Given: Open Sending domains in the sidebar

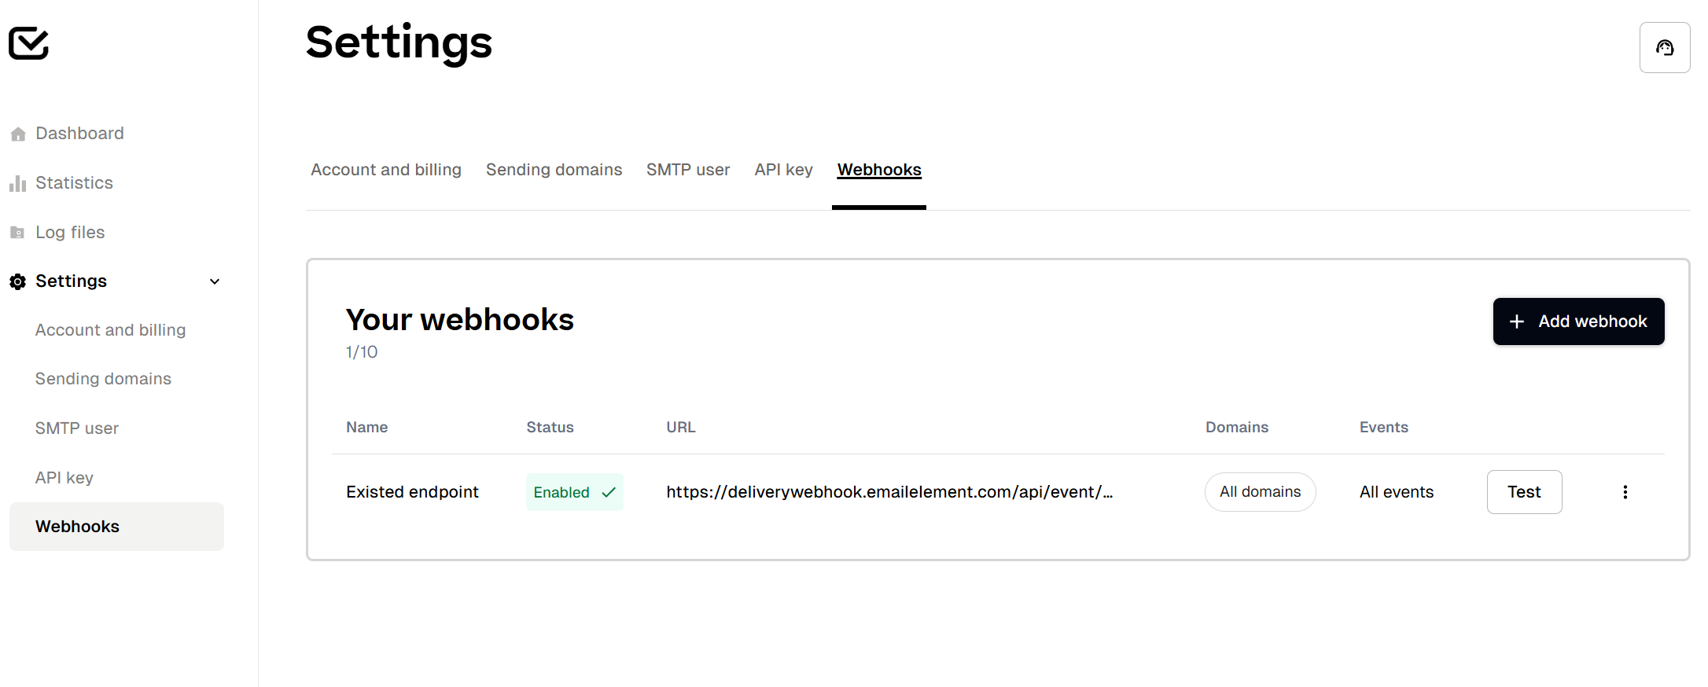Looking at the screenshot, I should 103,379.
